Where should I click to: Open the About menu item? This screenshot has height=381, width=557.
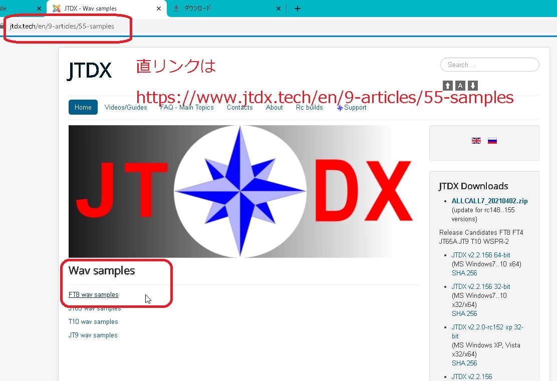[274, 107]
